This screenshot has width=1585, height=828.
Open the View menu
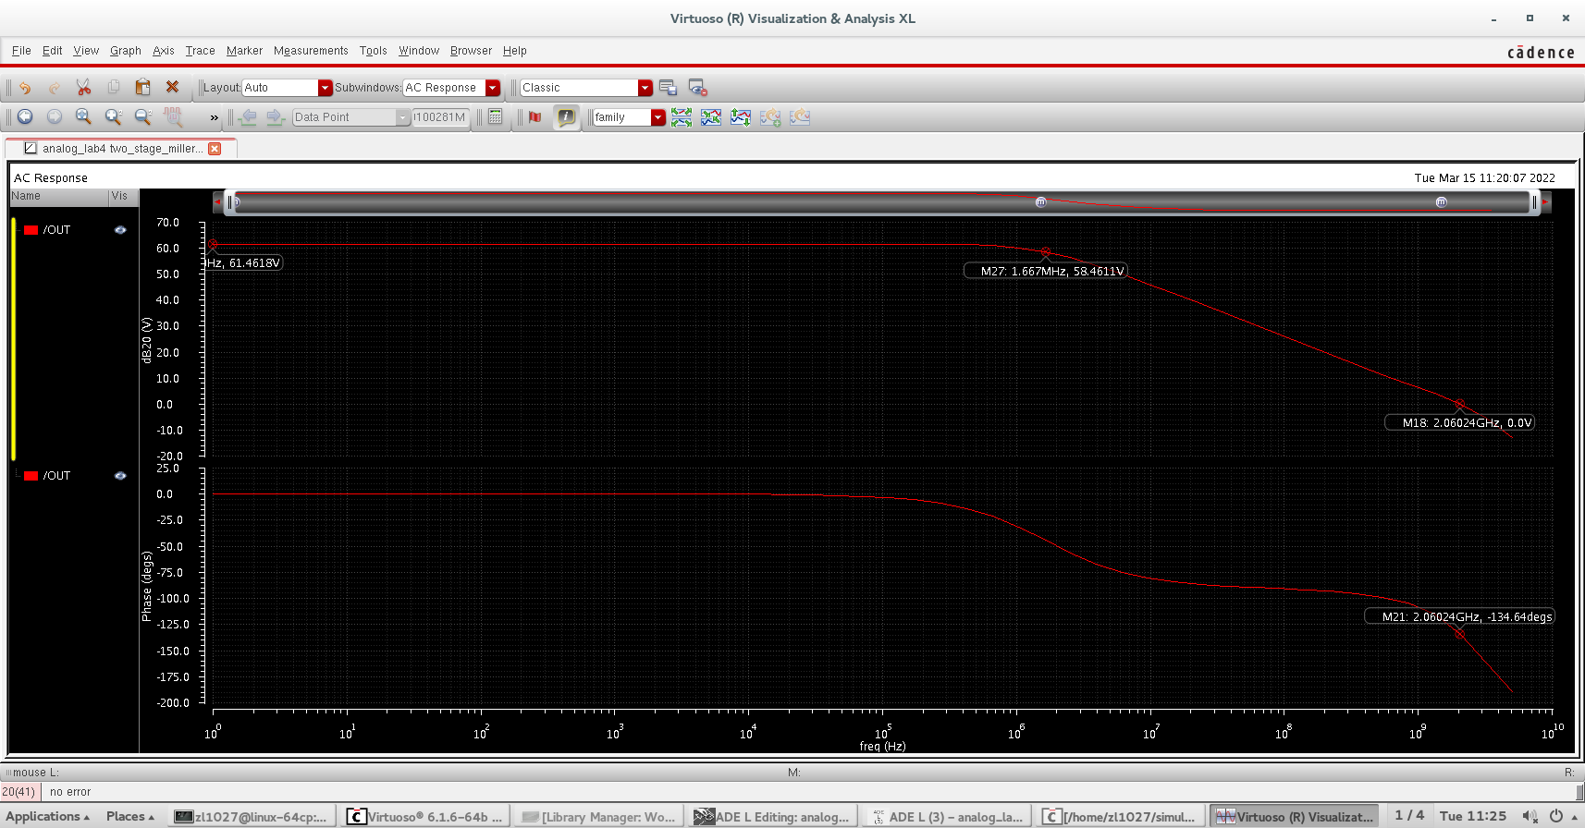86,51
